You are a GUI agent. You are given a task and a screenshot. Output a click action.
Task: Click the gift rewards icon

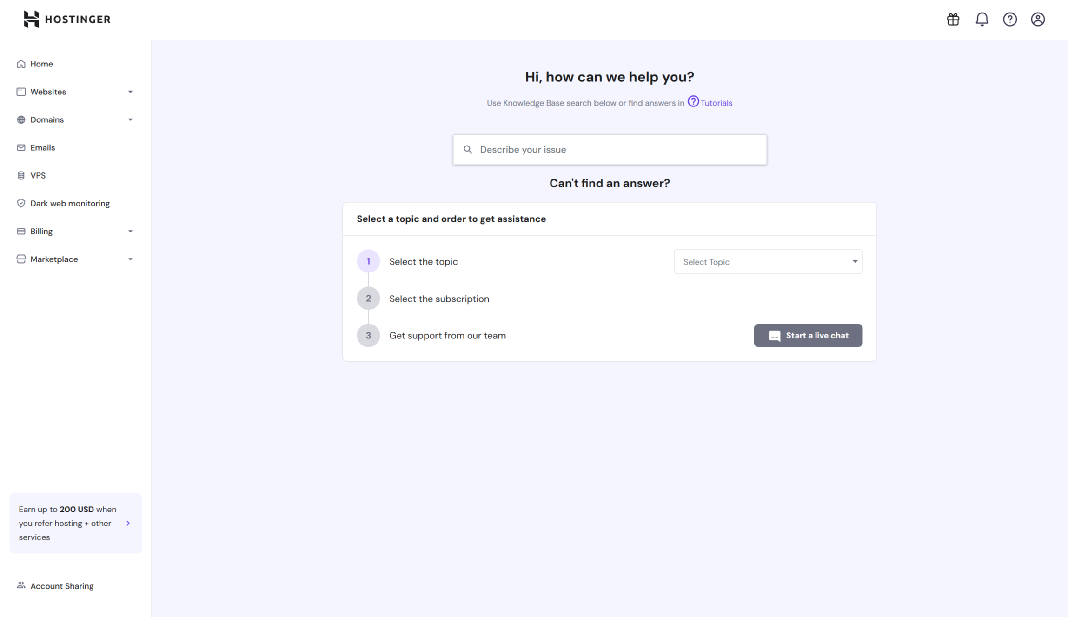[x=953, y=20]
